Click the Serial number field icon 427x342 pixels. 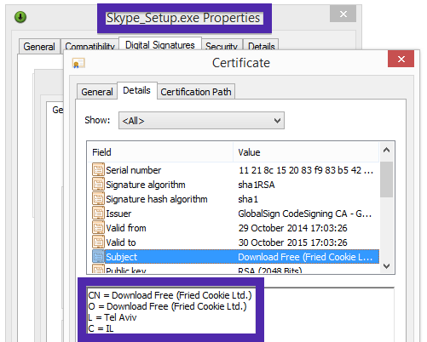tap(98, 170)
